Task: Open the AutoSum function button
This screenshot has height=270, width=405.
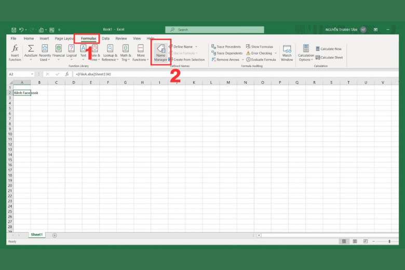Action: point(31,52)
